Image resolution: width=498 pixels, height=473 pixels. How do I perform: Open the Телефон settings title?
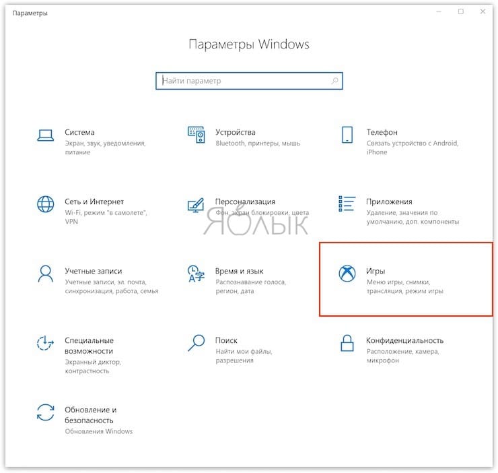click(x=382, y=132)
